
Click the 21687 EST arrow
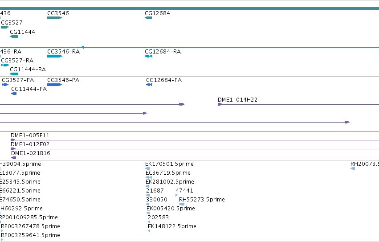148,195
